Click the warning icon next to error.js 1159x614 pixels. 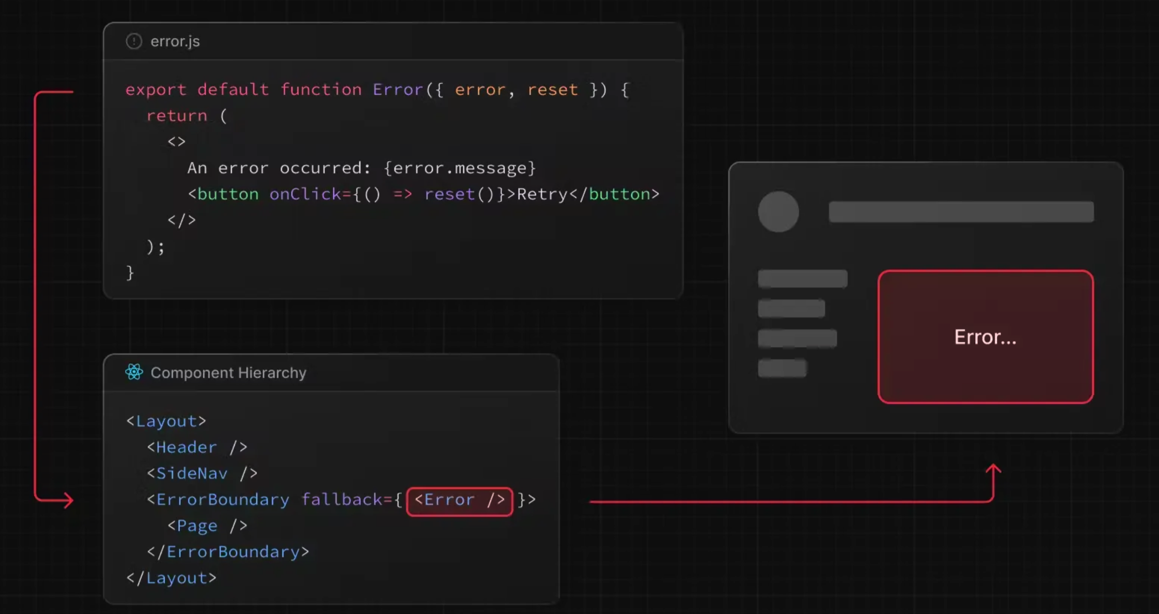[x=135, y=41]
